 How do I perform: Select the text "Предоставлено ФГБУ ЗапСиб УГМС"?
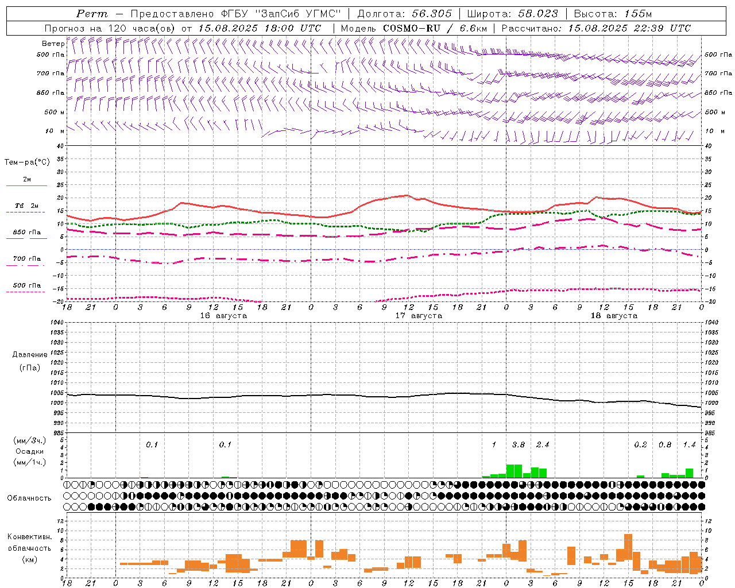237,14
